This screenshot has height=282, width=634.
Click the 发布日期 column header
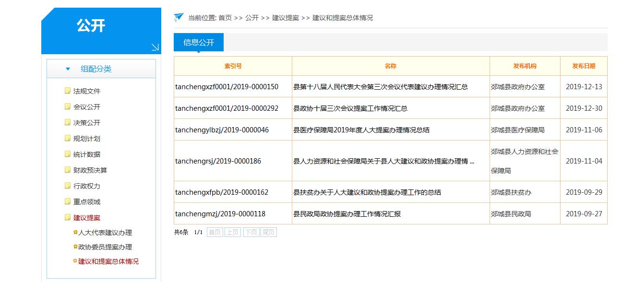584,66
